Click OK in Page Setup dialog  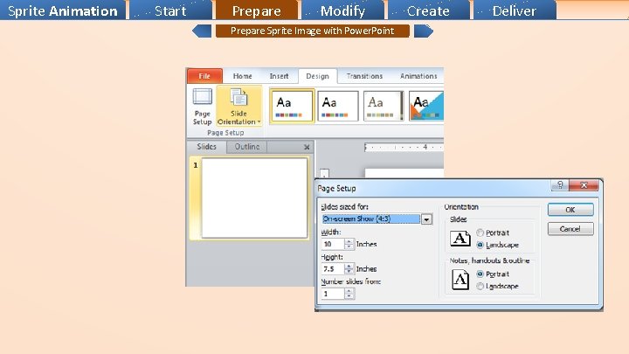click(x=570, y=210)
